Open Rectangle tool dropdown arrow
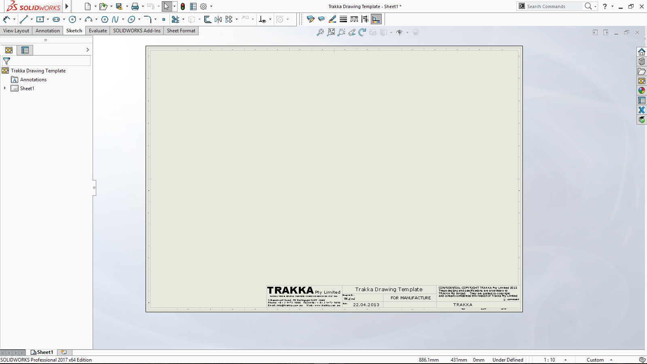The image size is (647, 364). [48, 19]
